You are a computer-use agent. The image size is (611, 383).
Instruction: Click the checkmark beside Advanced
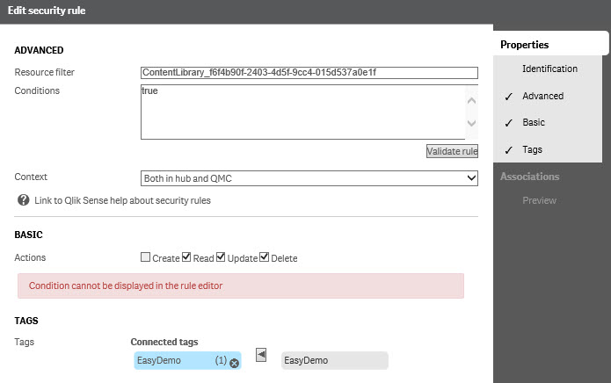coord(508,97)
